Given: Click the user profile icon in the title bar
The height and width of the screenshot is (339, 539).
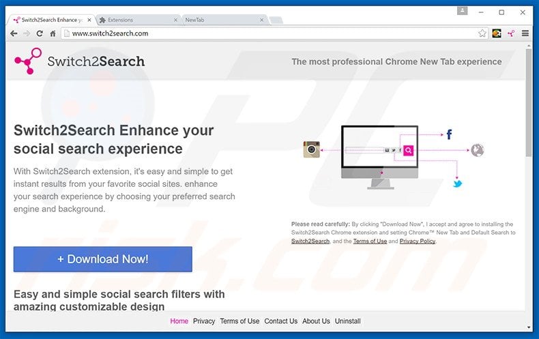Looking at the screenshot, I should [463, 11].
